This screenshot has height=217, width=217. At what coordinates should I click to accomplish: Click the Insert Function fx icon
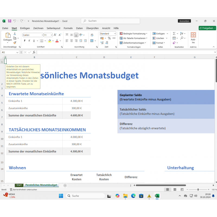[34, 52]
